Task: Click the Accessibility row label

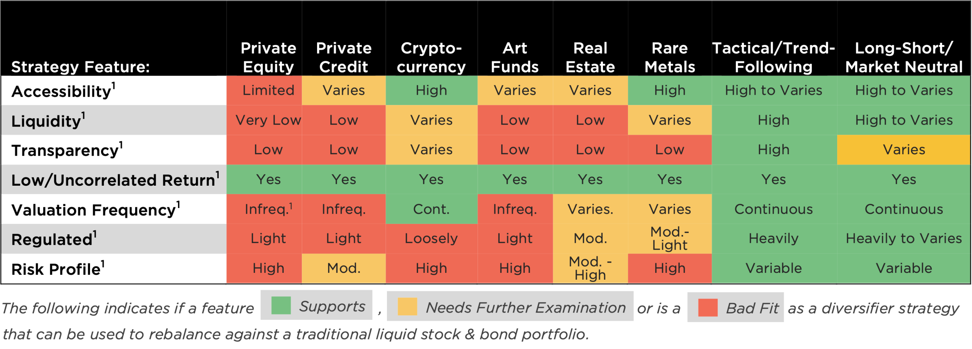Action: (x=62, y=91)
